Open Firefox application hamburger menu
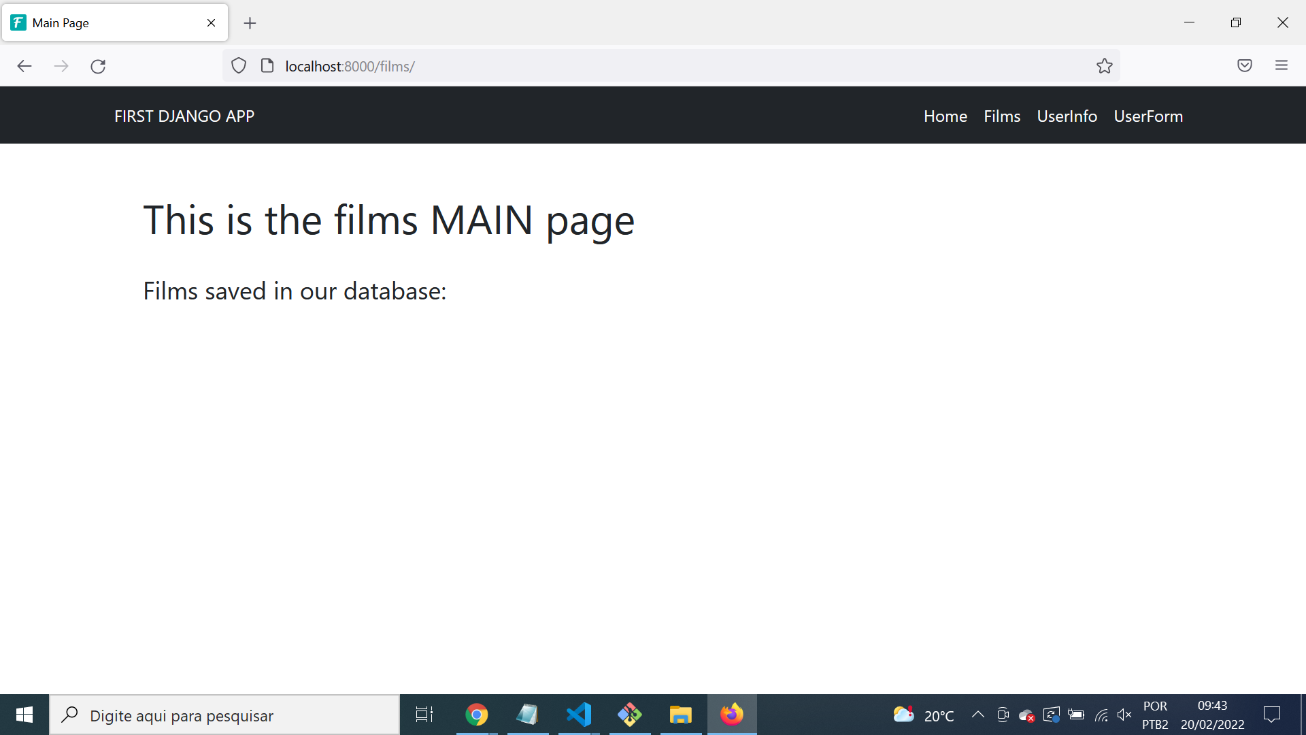1306x735 pixels. tap(1282, 66)
